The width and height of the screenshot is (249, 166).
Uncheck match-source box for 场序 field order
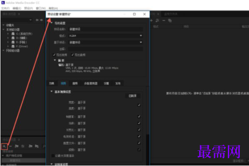[139, 123]
